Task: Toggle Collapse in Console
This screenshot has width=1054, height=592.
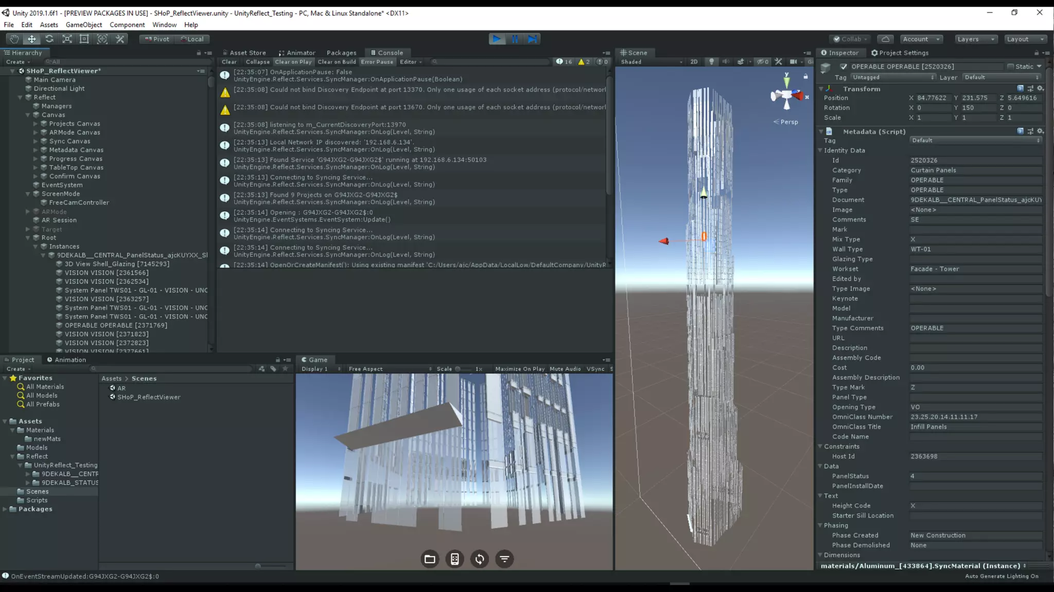Action: point(257,62)
